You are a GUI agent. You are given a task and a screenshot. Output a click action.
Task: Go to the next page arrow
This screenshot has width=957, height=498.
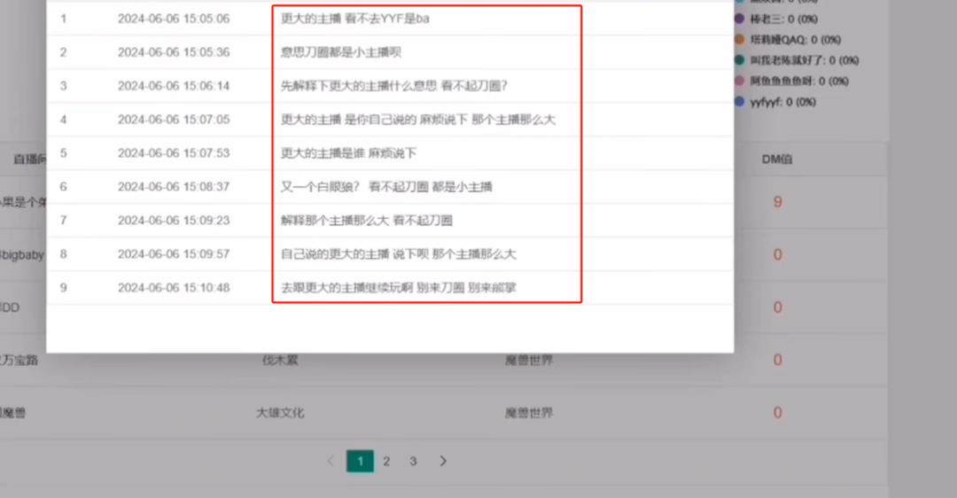[443, 462]
